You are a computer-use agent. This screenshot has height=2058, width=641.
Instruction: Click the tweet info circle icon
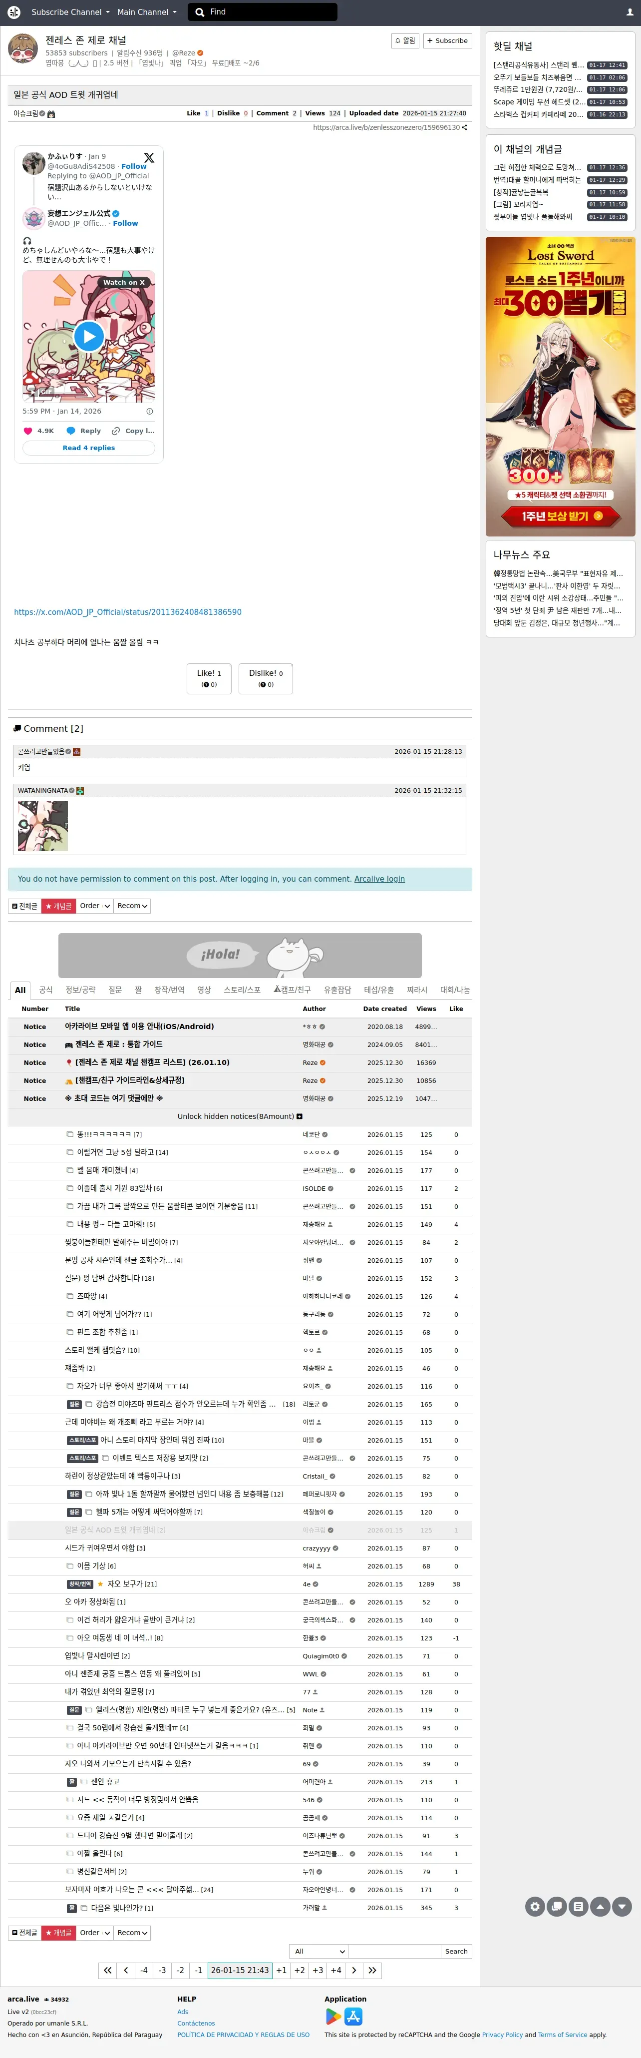[149, 412]
